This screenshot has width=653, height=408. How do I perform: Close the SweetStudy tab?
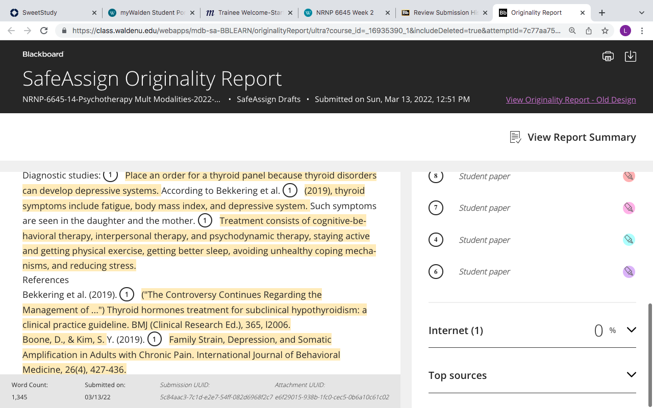click(94, 13)
